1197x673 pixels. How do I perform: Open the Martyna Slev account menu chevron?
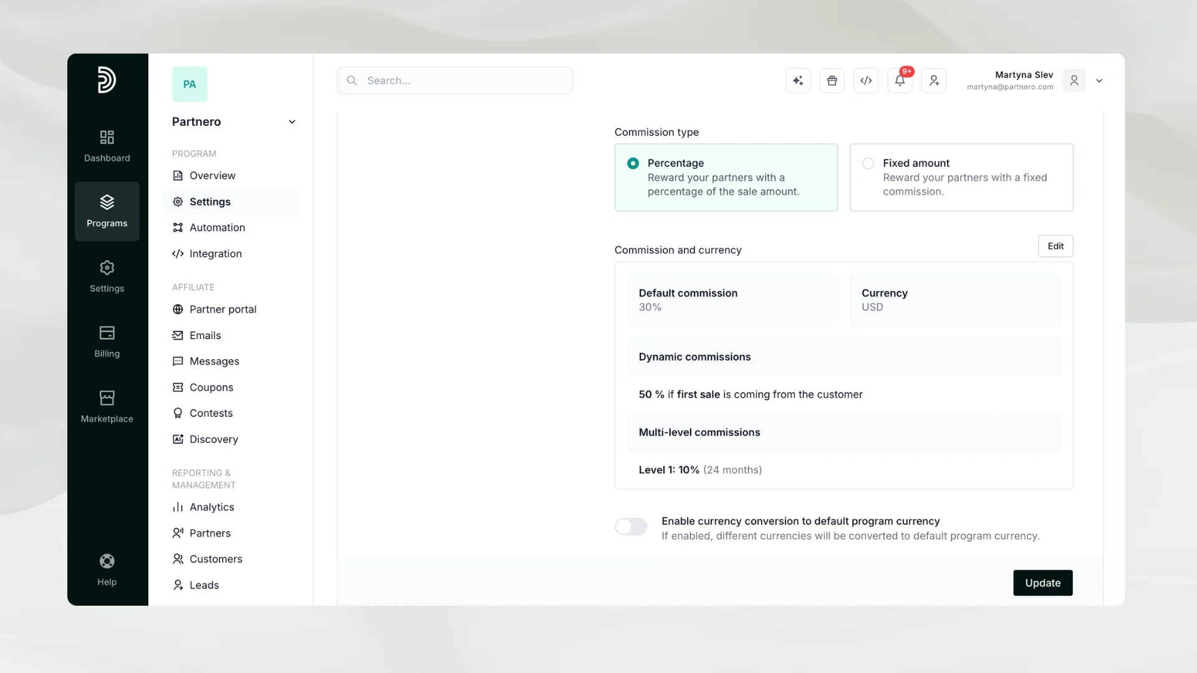pos(1099,81)
